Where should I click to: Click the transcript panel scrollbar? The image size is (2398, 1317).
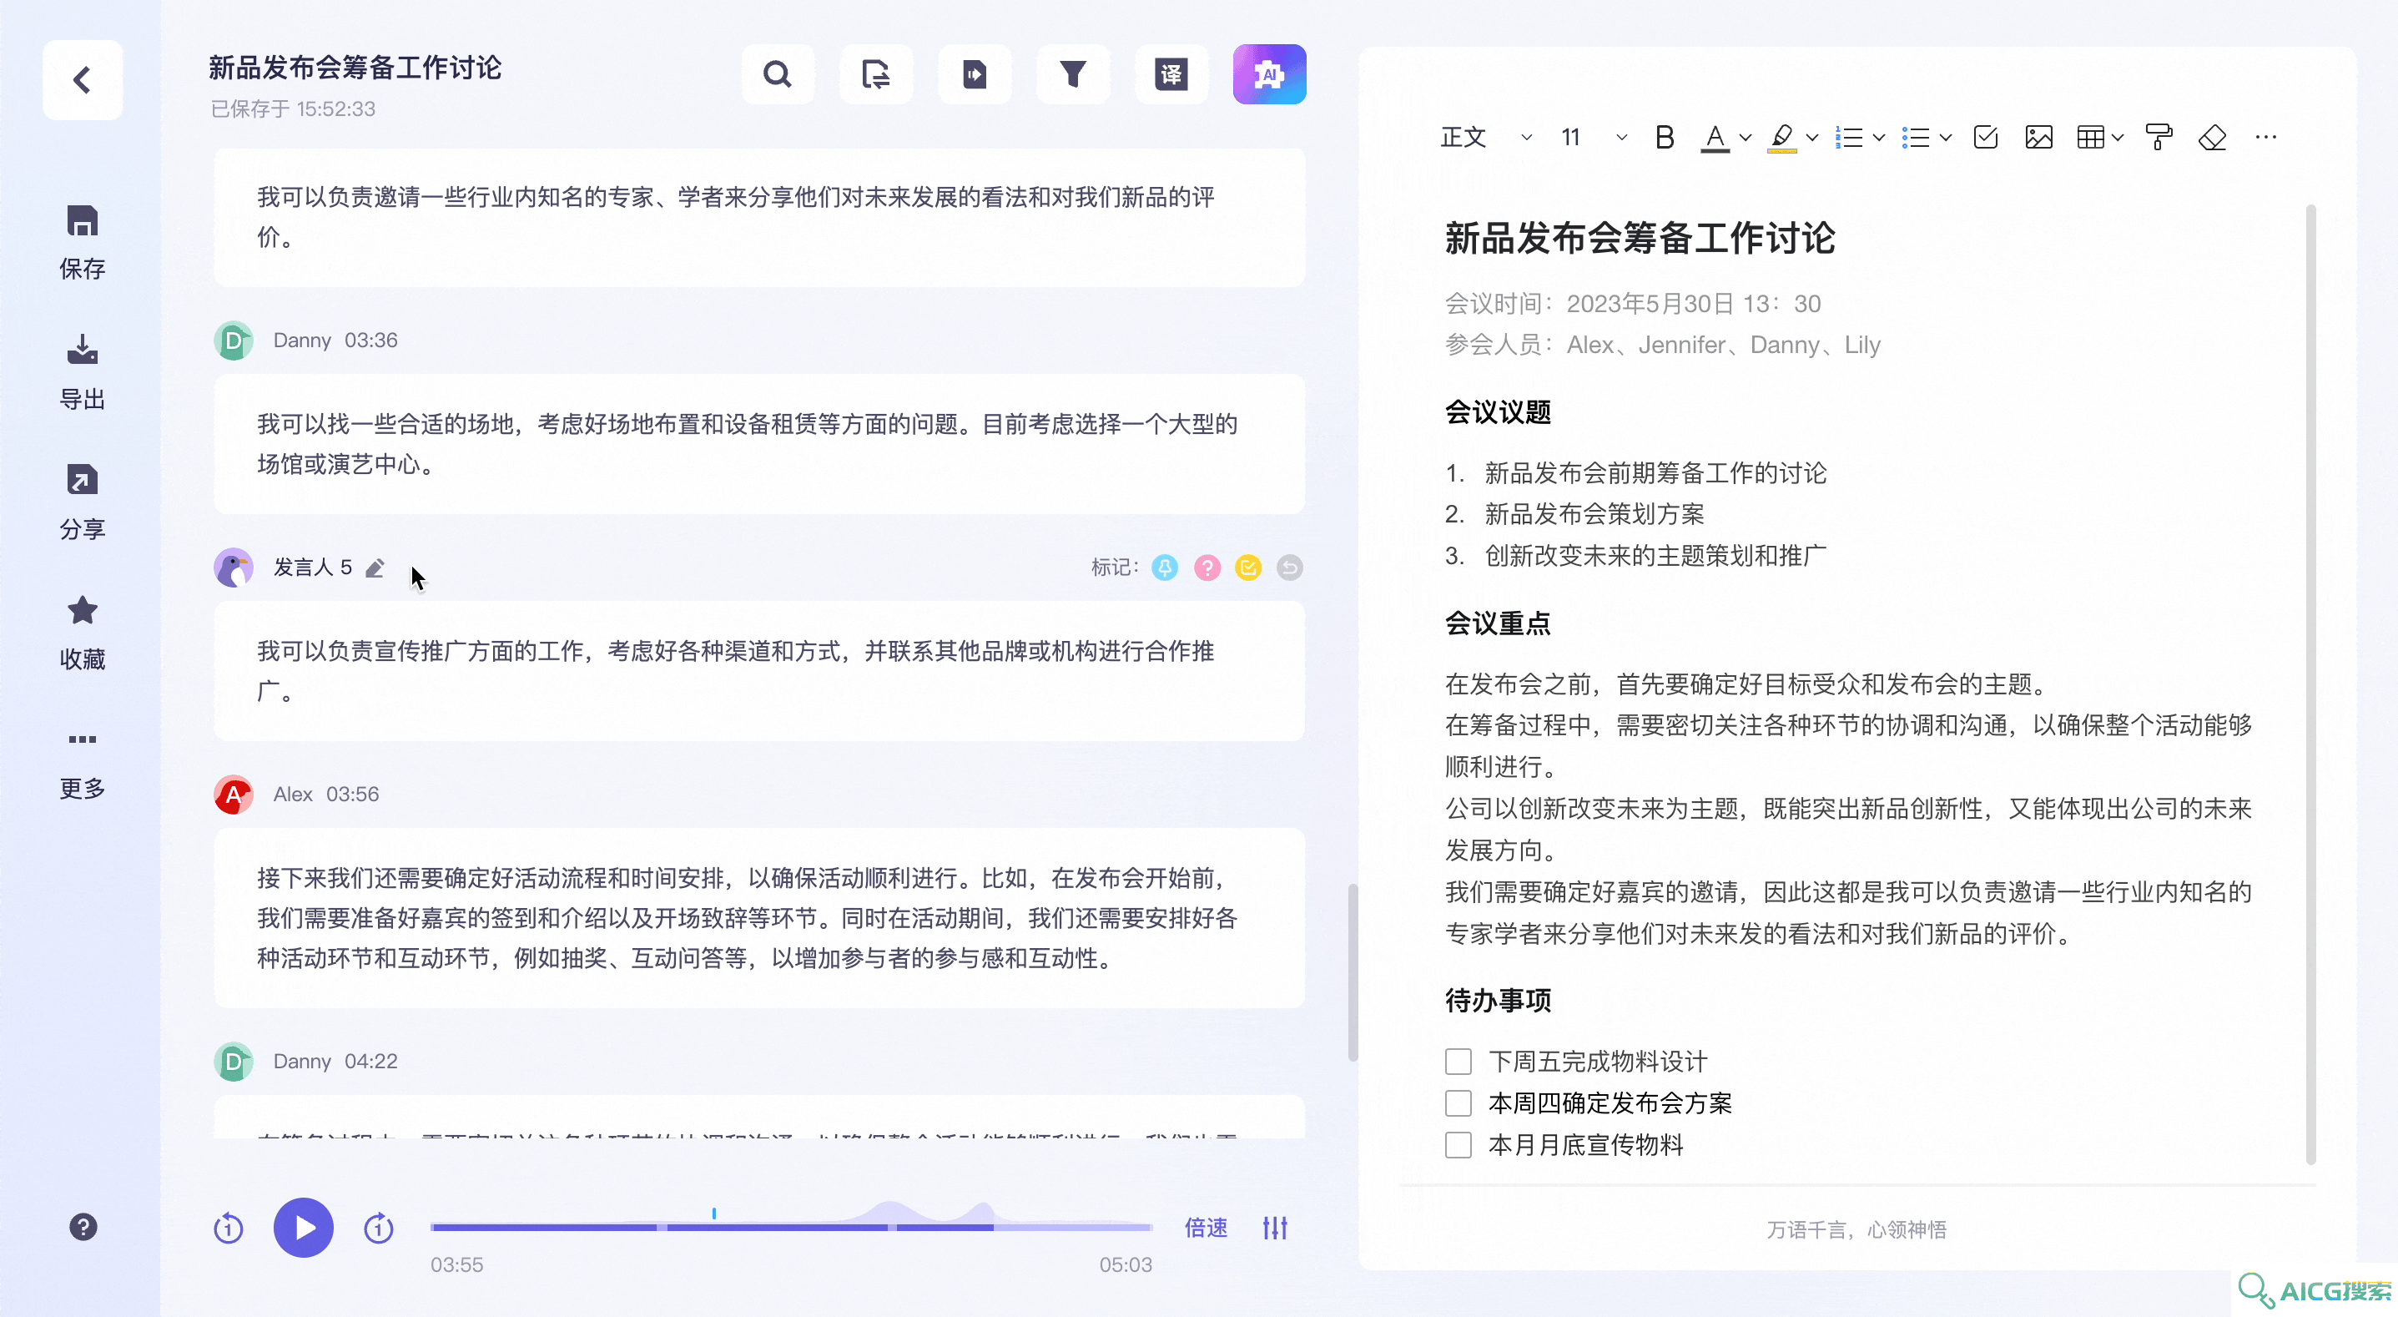pyautogui.click(x=1353, y=972)
